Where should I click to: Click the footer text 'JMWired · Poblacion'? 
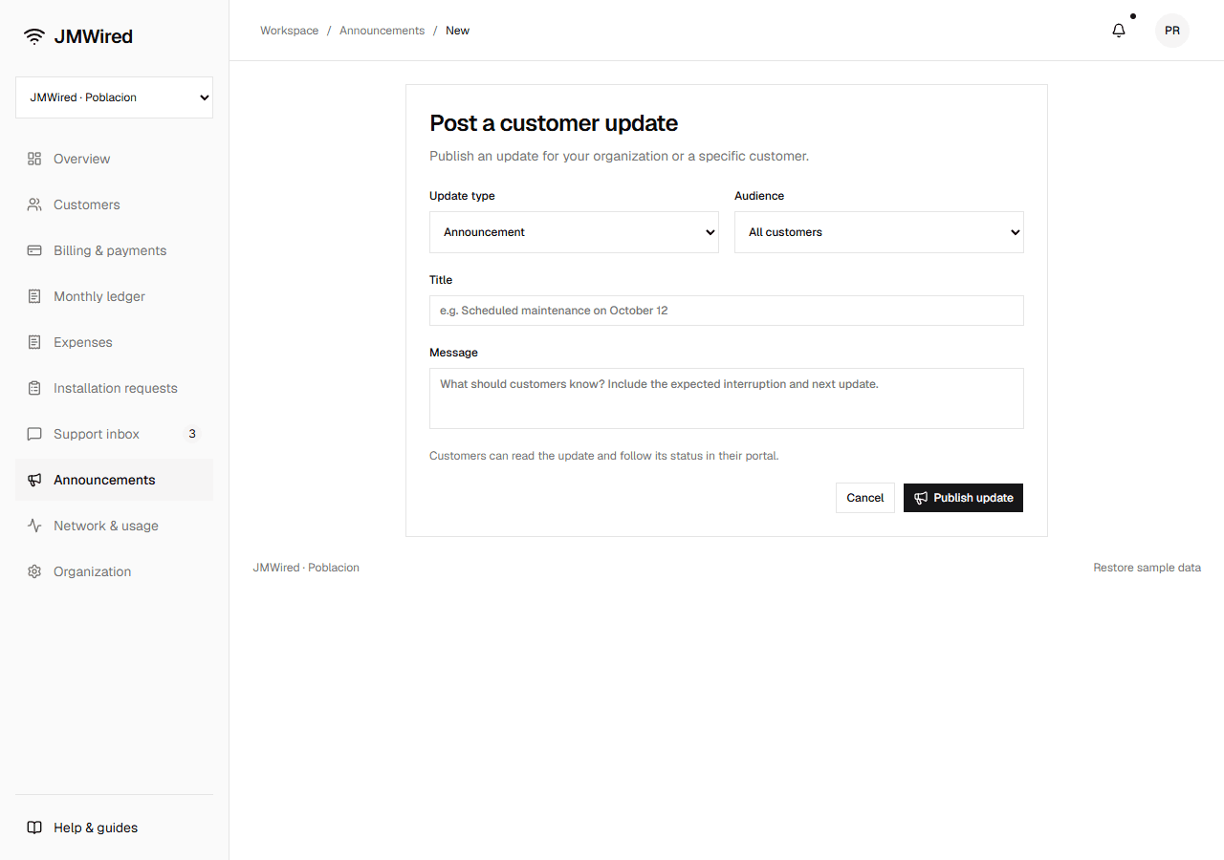[306, 568]
